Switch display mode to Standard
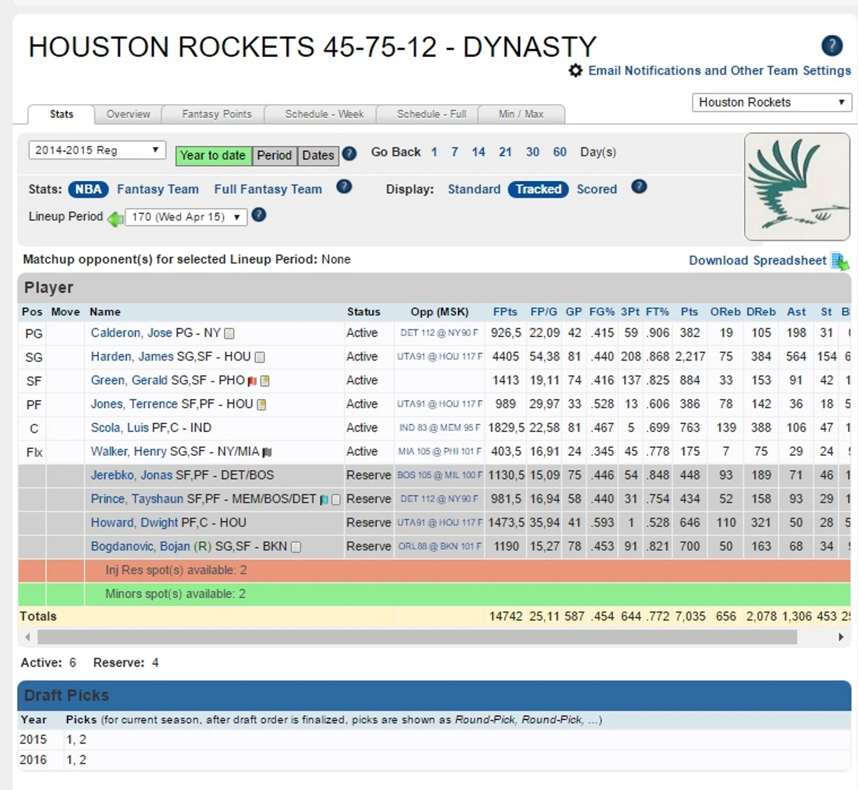The width and height of the screenshot is (858, 790). [x=474, y=189]
